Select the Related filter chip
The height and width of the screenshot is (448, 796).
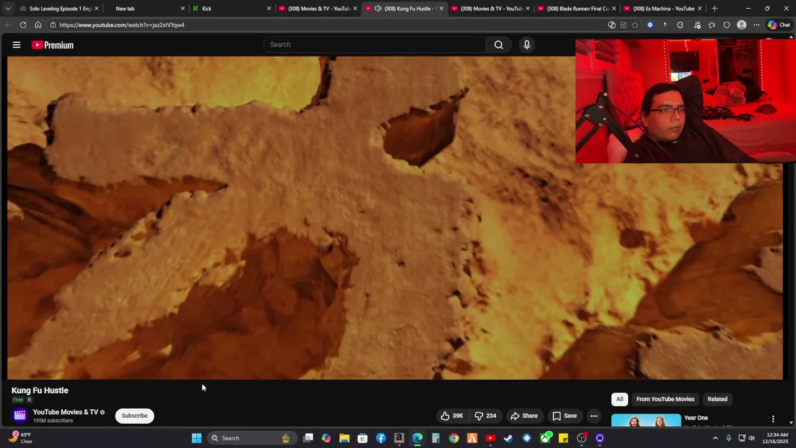[x=717, y=399]
